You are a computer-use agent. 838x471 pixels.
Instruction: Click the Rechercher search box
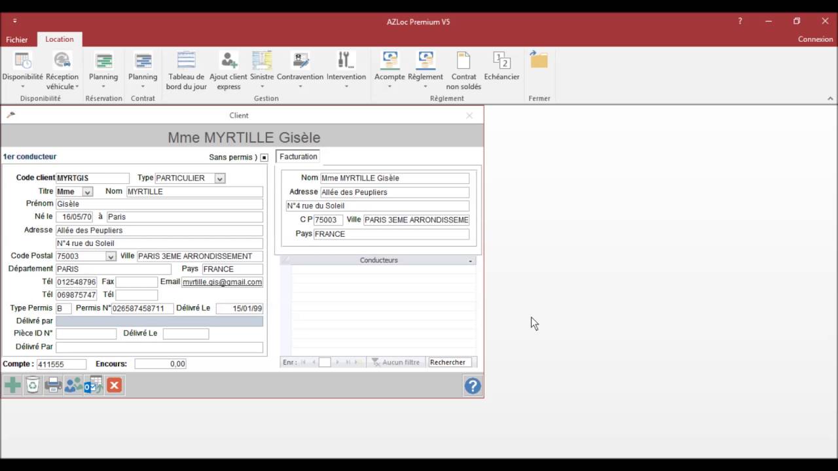coord(450,362)
